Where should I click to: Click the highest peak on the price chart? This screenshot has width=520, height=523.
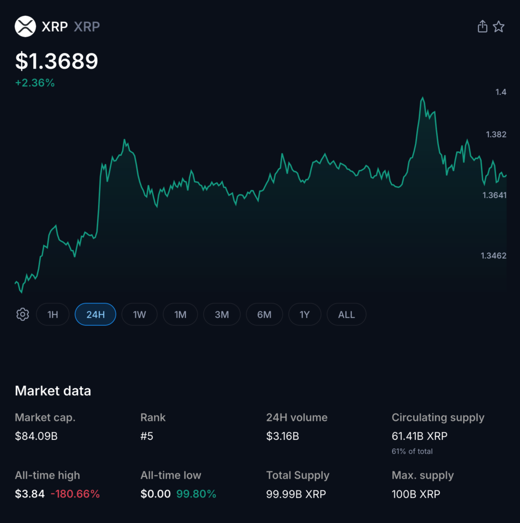coord(423,97)
